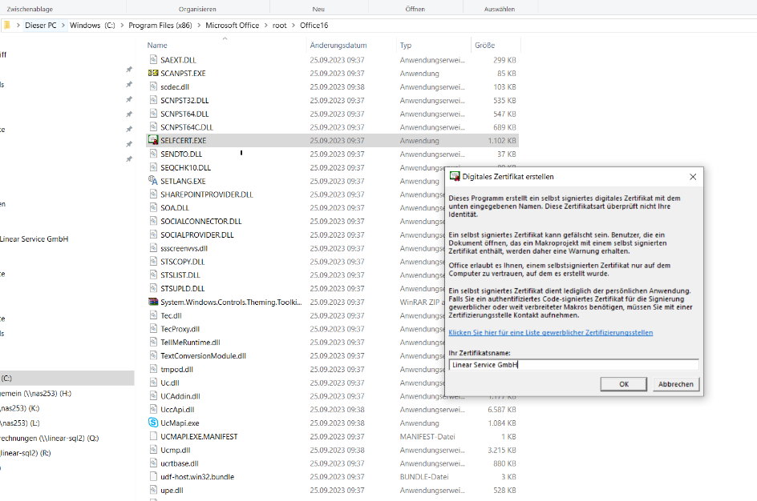Open Linear Service GmbH in sidebar
This screenshot has height=501, width=757.
click(34, 239)
